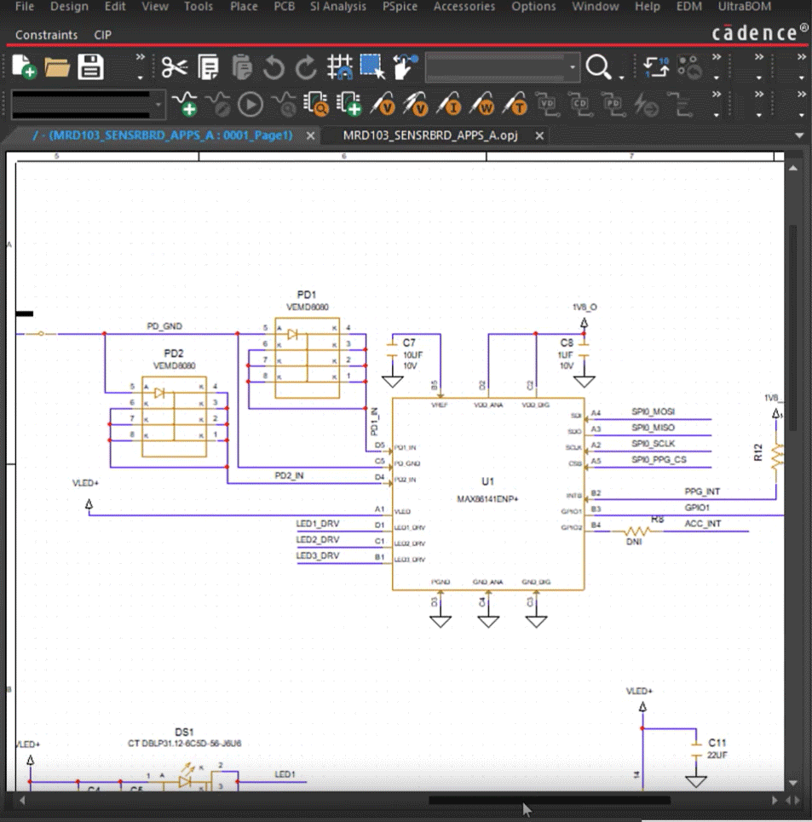Screen dimensions: 812x822
Task: Select the 0001_Page1 schematic tab
Action: (x=163, y=135)
